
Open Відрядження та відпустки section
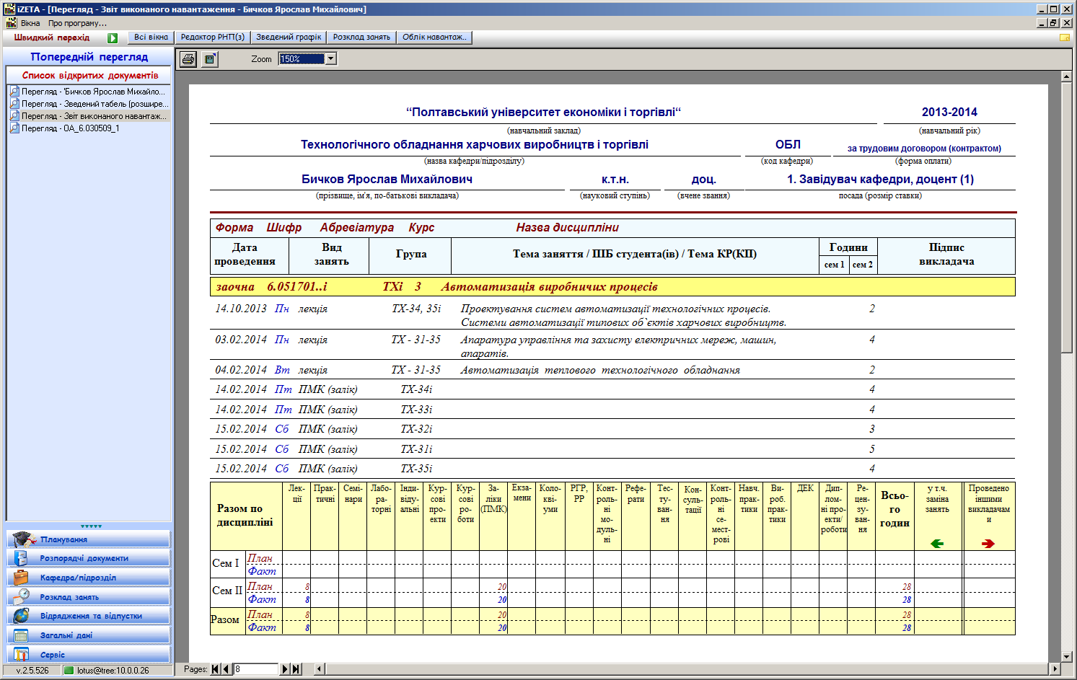click(89, 616)
